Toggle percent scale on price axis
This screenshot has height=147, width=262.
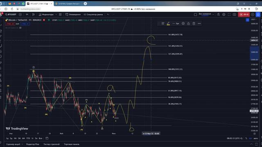point(246,138)
